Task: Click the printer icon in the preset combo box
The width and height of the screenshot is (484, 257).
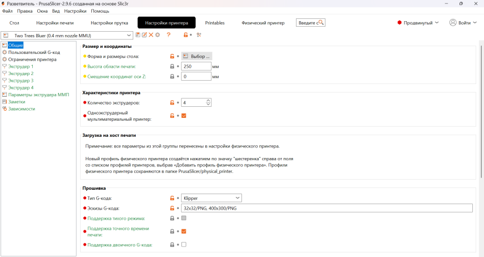Action: (6, 36)
